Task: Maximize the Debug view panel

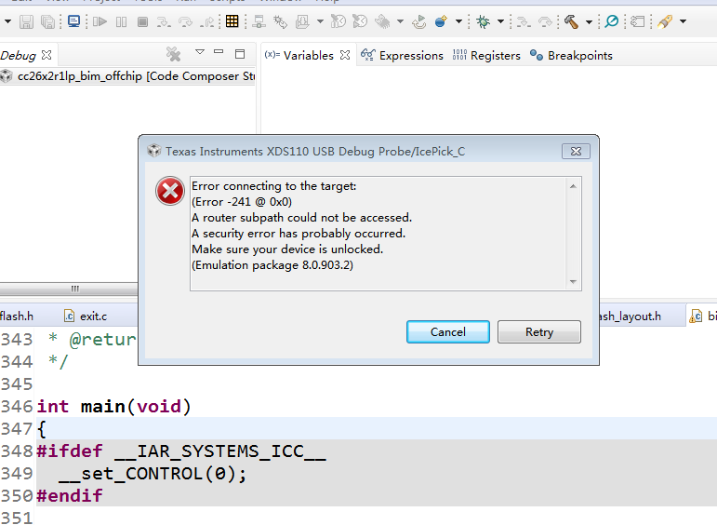Action: (240, 54)
